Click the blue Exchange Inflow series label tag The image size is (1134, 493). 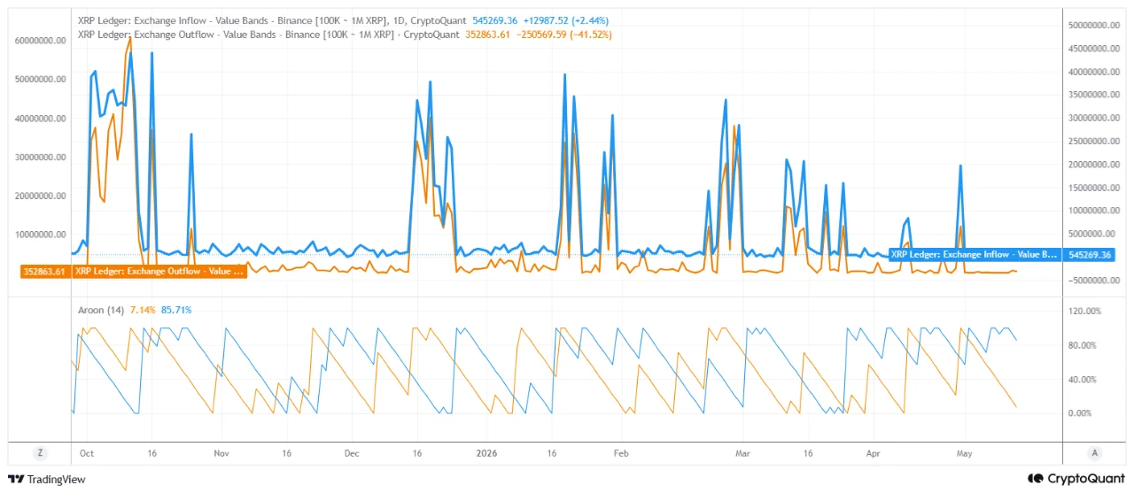point(974,254)
